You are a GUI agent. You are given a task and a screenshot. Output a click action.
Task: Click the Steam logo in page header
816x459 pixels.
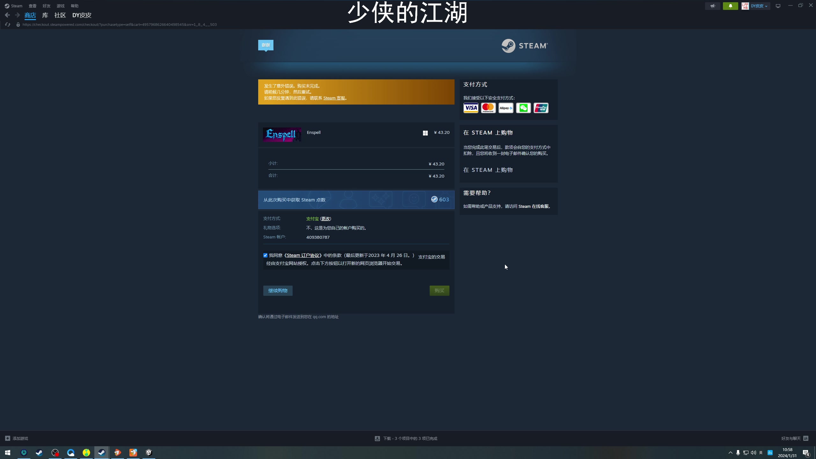(525, 46)
